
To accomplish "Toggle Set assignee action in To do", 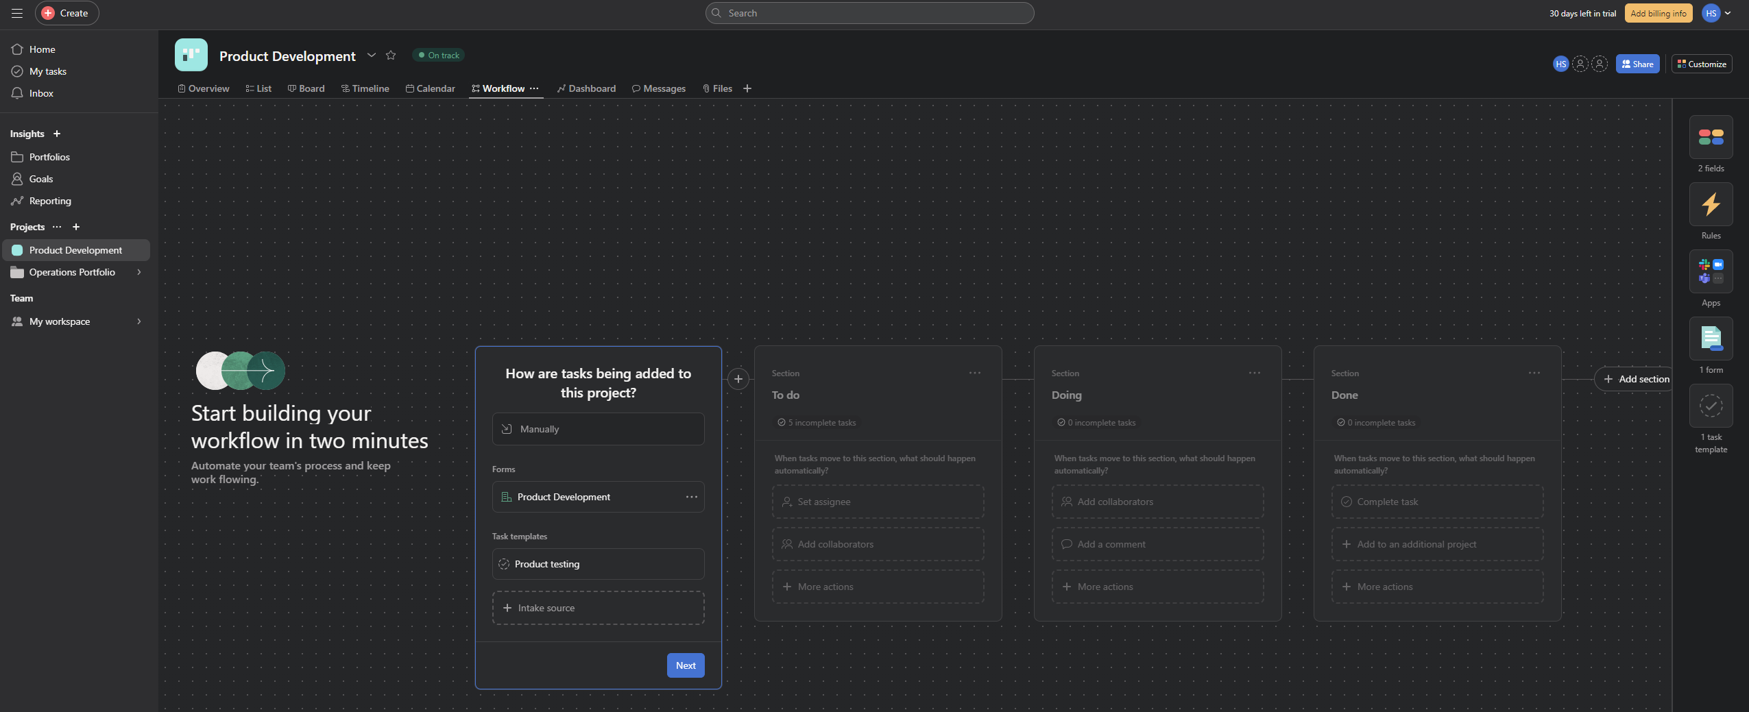I will coord(878,502).
